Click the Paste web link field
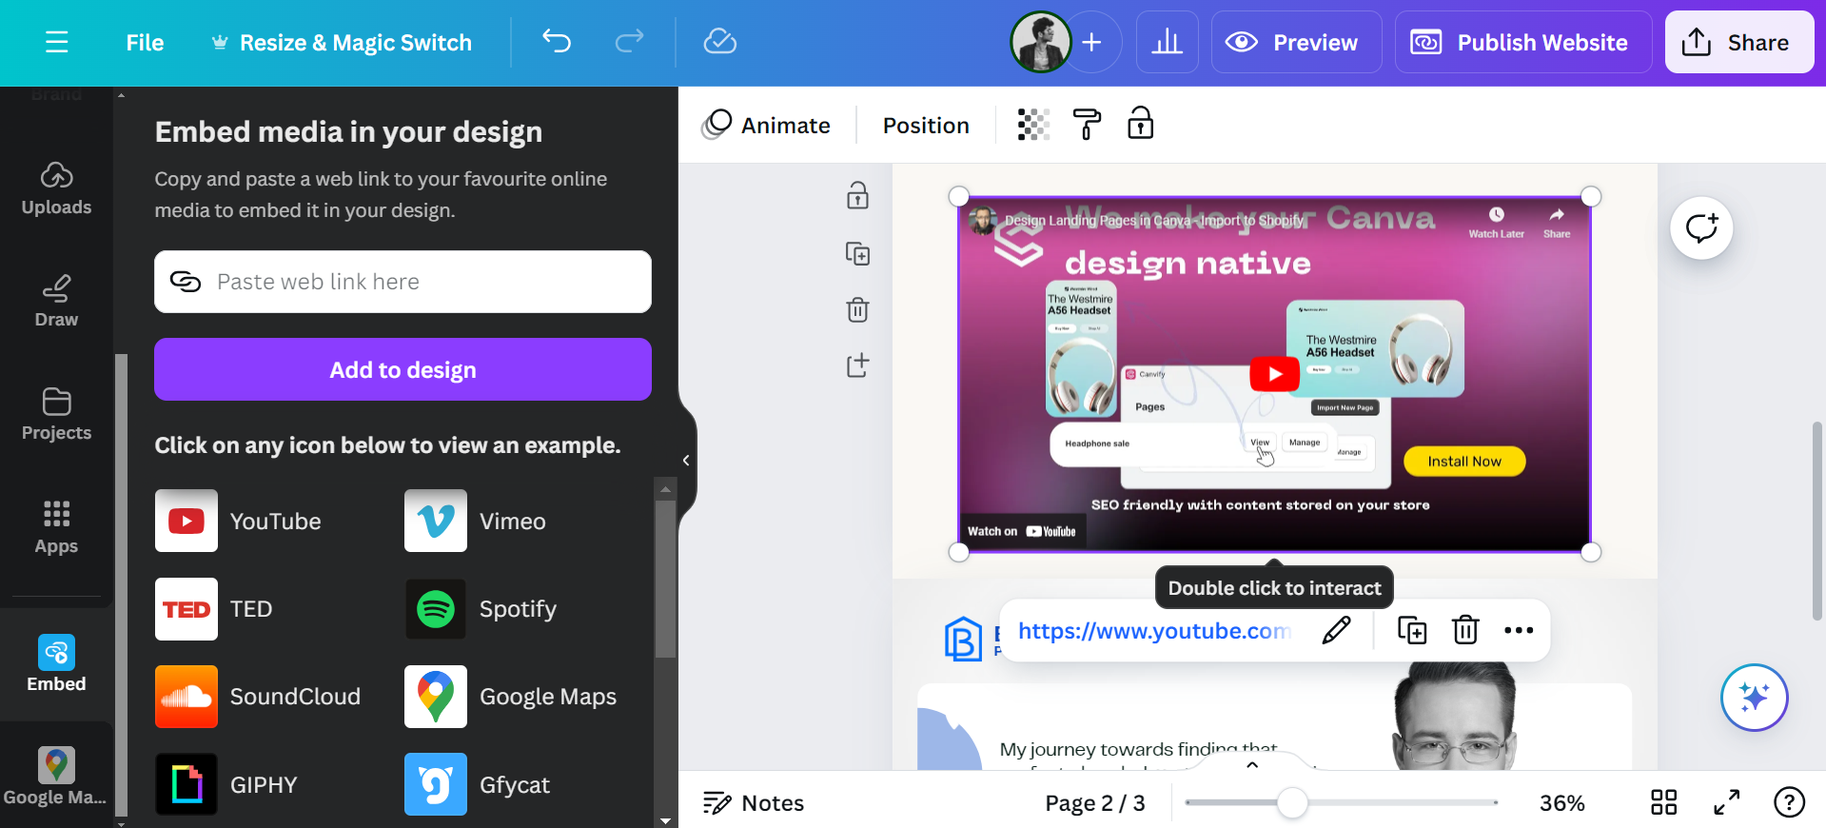1826x828 pixels. click(x=403, y=282)
